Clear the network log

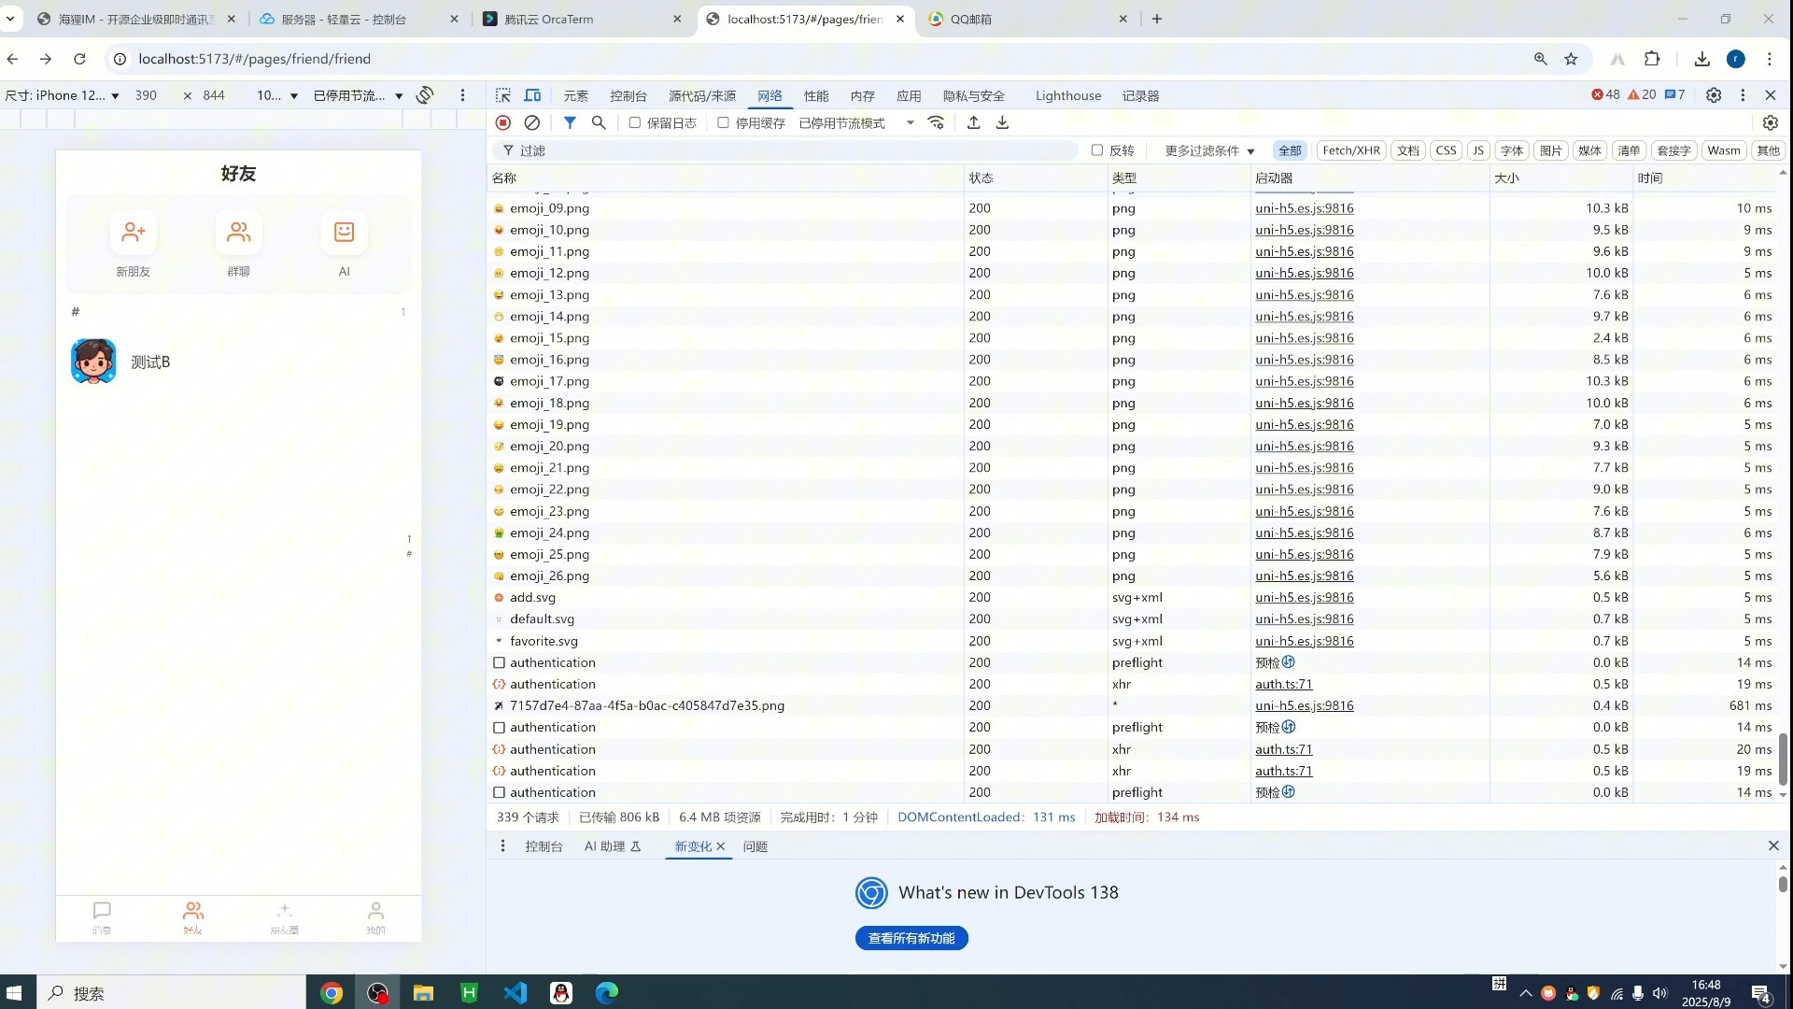coord(532,122)
